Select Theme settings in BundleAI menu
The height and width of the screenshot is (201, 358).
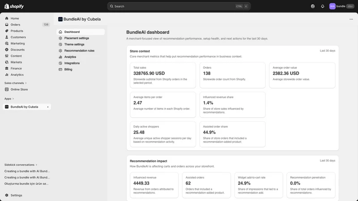pyautogui.click(x=74, y=44)
